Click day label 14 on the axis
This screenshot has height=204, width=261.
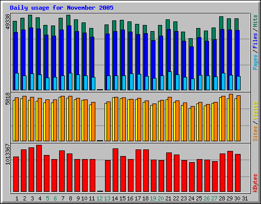115,198
